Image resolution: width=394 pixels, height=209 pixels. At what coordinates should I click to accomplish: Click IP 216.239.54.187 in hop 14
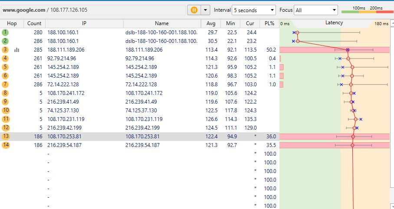pos(64,145)
